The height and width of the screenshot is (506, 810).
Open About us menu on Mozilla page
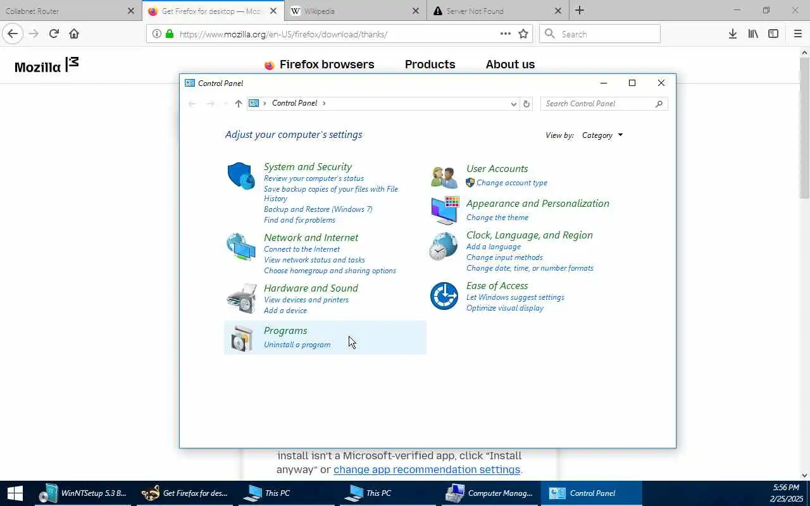pos(510,65)
